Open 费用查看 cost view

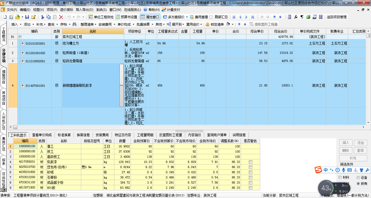(199, 17)
